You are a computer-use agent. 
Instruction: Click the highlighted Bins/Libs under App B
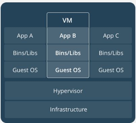(x=68, y=53)
